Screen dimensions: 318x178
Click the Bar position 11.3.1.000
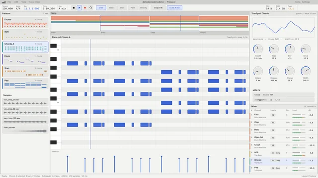pos(32,9)
